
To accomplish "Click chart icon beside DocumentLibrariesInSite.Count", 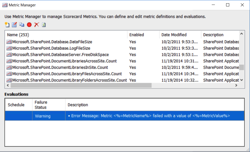I will 9,67.
